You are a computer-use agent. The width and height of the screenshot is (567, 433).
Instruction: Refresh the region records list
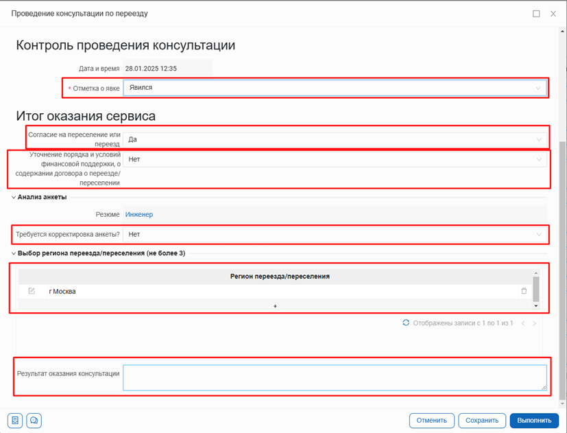(406, 323)
